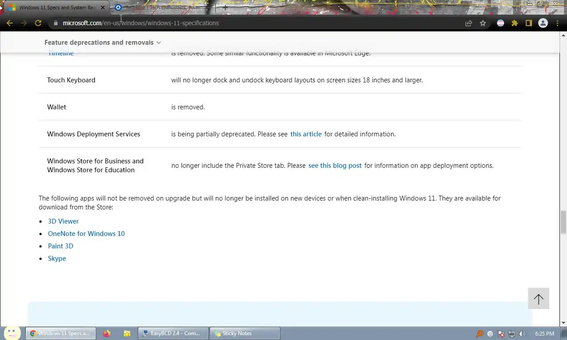Click the browser forward arrow
567x340 pixels.
click(x=24, y=23)
